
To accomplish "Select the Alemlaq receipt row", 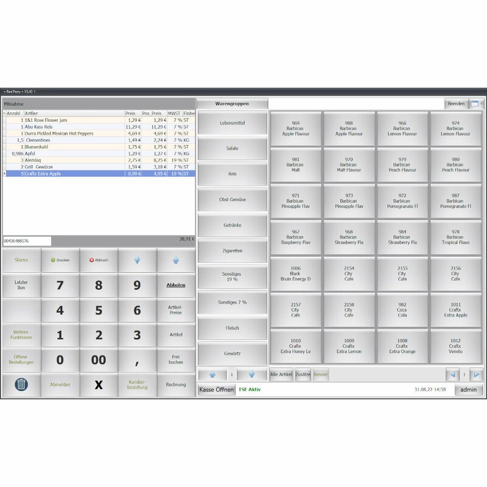I will [x=99, y=160].
